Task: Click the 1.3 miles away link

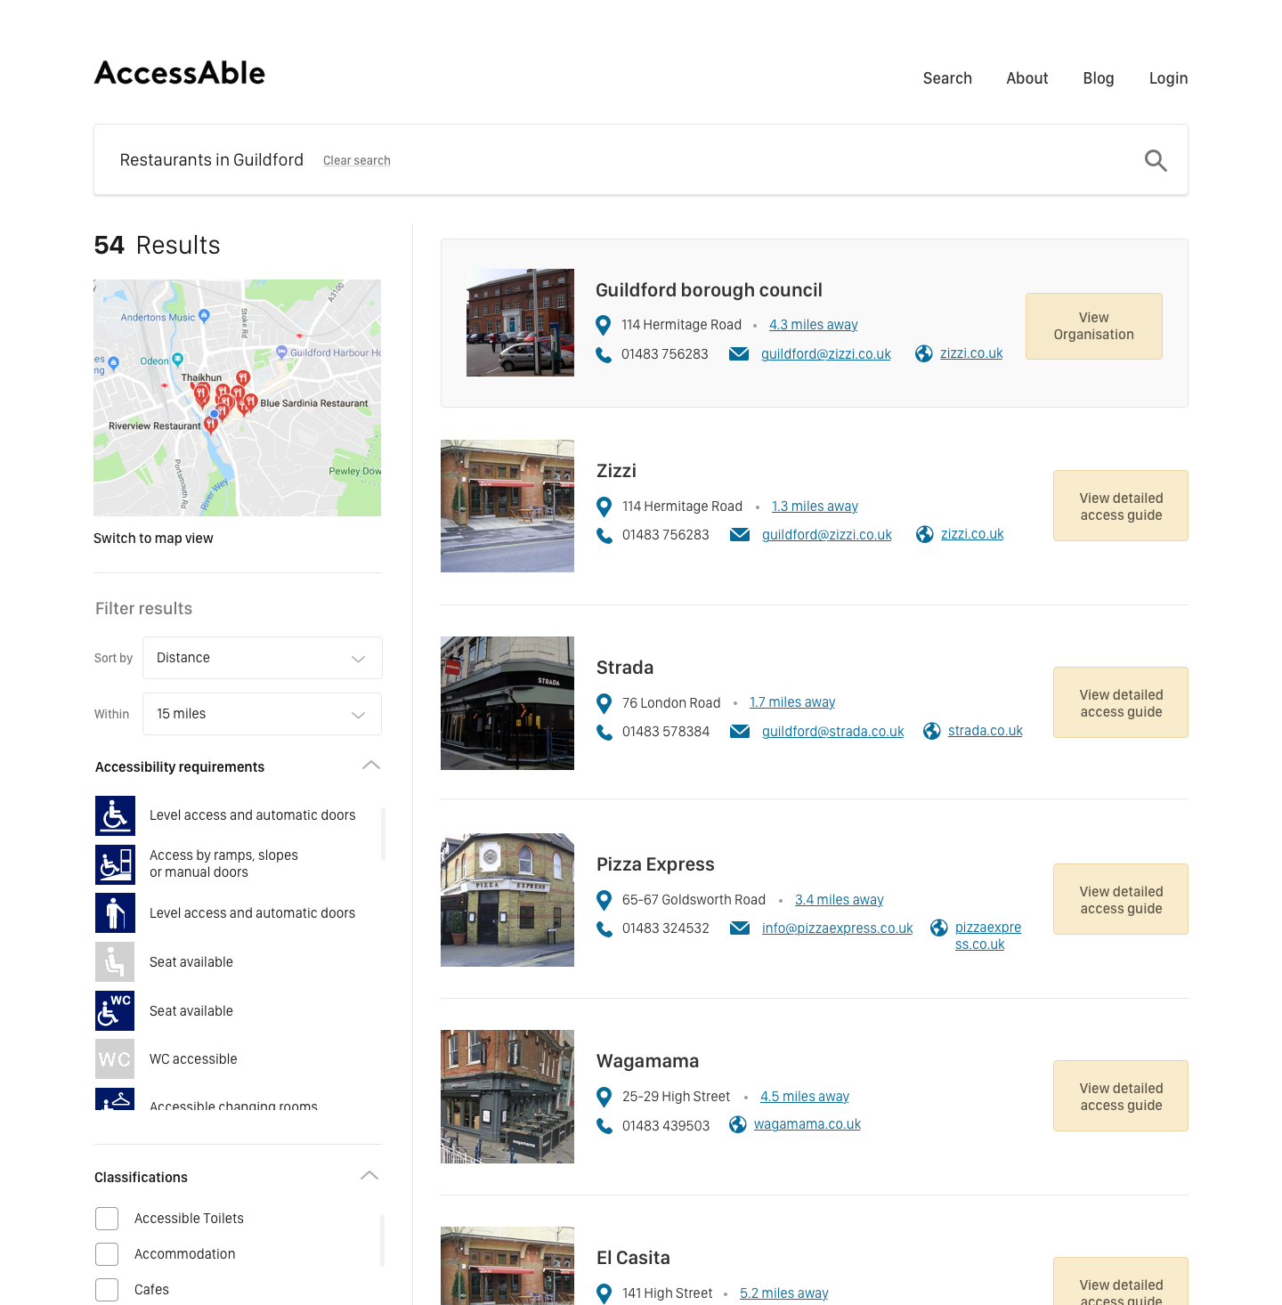Action: click(x=815, y=507)
